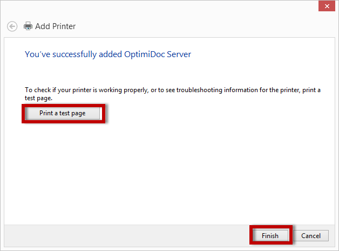Click the printer icon beside Add Printer

click(x=28, y=26)
